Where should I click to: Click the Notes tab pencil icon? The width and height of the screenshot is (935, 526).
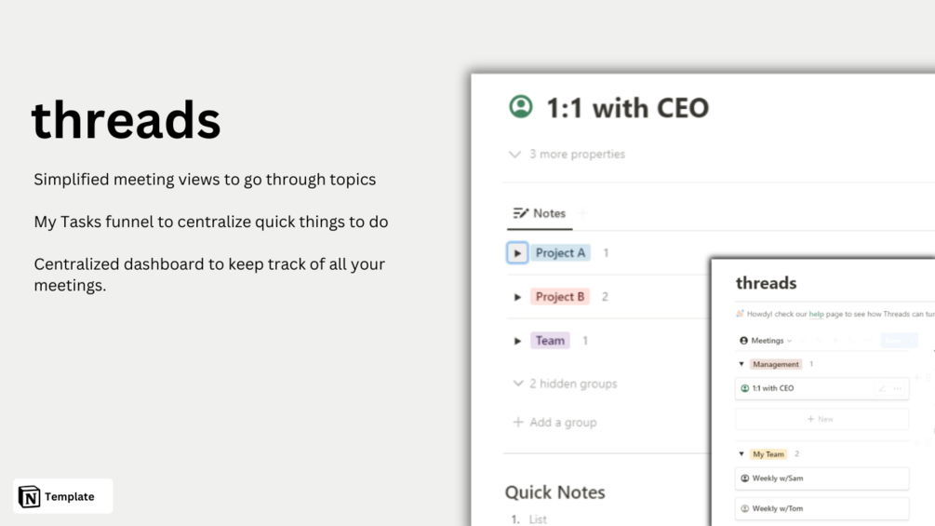click(521, 213)
